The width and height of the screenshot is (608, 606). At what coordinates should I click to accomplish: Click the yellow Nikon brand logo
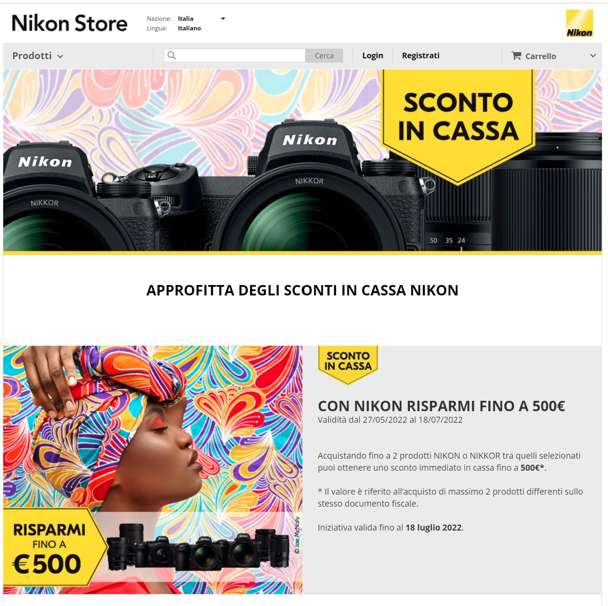[579, 24]
